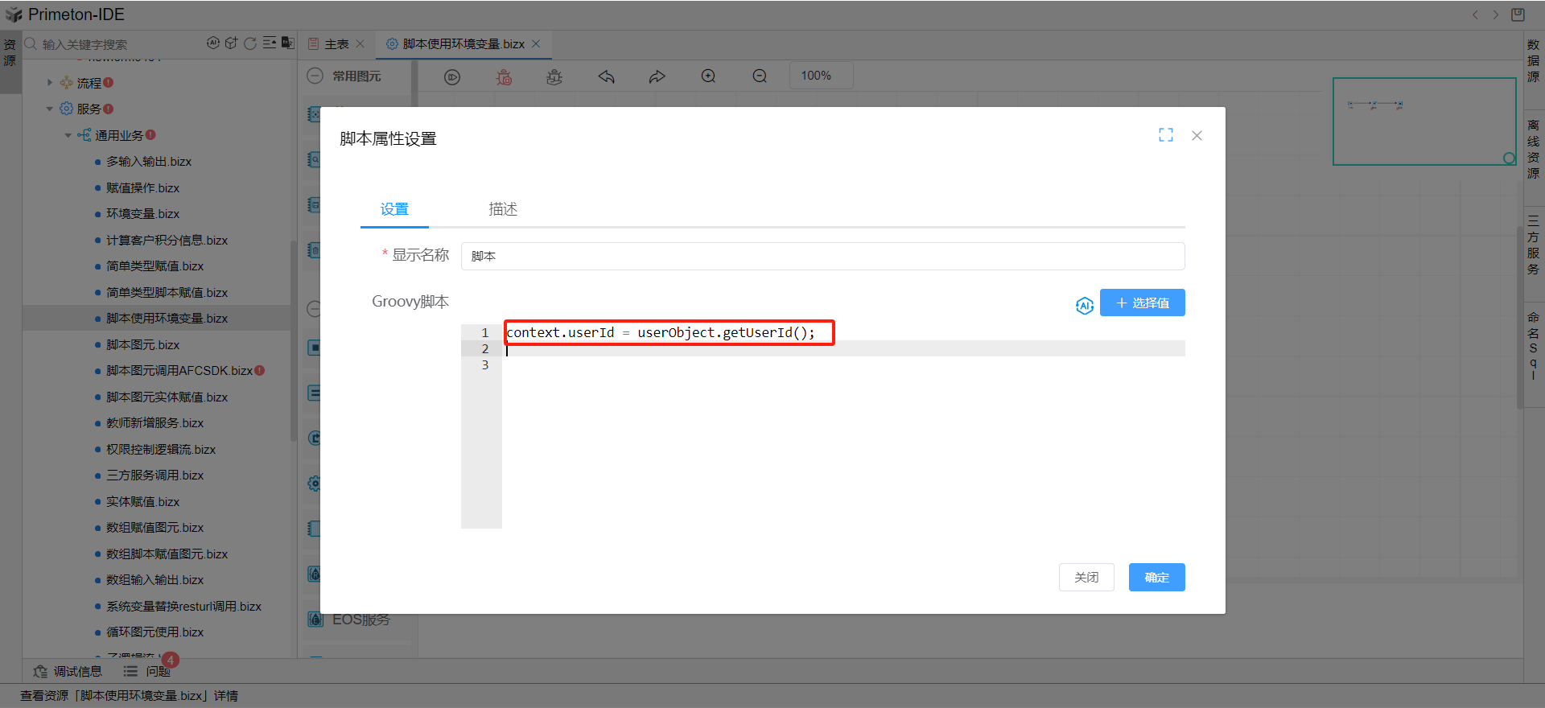Image resolution: width=1545 pixels, height=708 pixels.
Task: Collapse the 服务 tree node
Action: tap(50, 109)
